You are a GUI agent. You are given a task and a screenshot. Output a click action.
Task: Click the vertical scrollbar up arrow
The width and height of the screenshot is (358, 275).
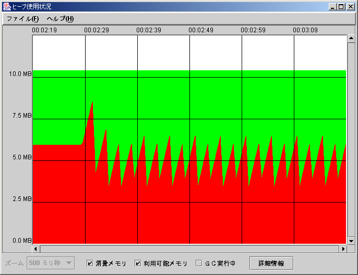(x=351, y=38)
